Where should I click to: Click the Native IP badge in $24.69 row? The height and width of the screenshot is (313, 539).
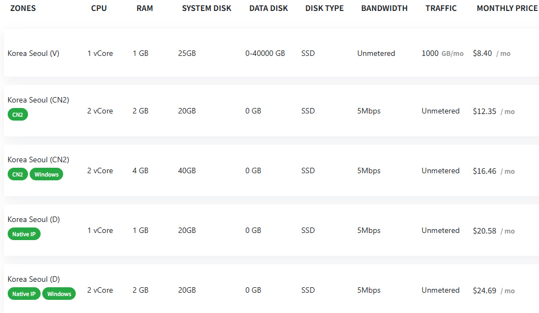(x=24, y=294)
